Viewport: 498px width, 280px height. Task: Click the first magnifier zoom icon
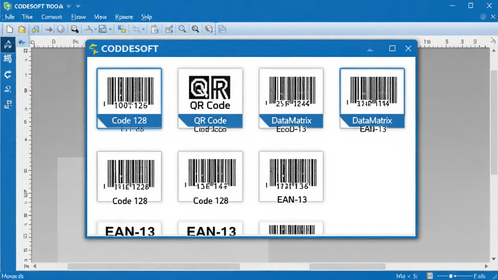tap(182, 29)
